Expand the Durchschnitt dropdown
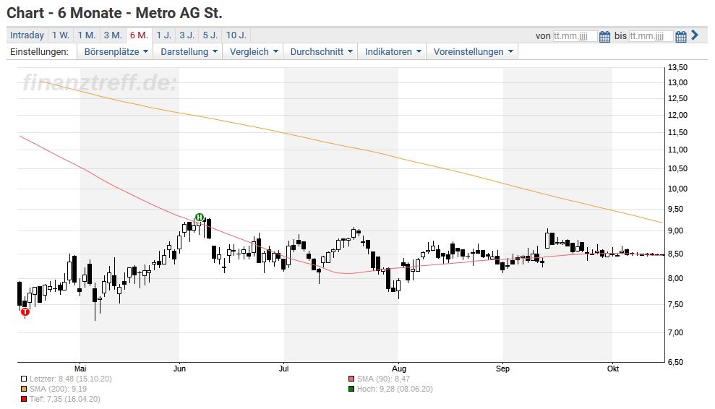Screen dimensions: 715x409 point(321,51)
